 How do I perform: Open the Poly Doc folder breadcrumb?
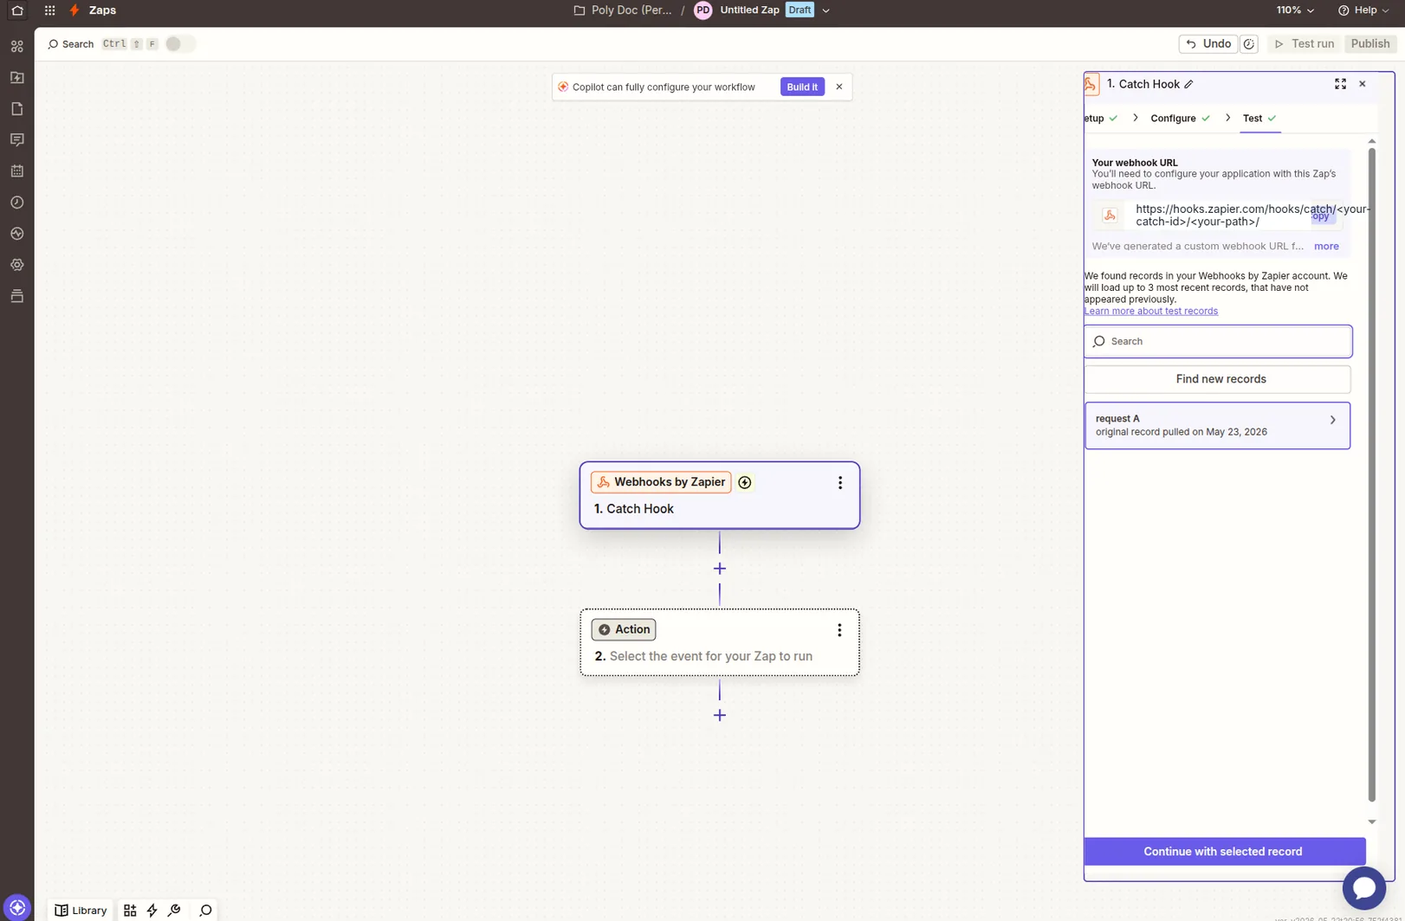pyautogui.click(x=623, y=10)
